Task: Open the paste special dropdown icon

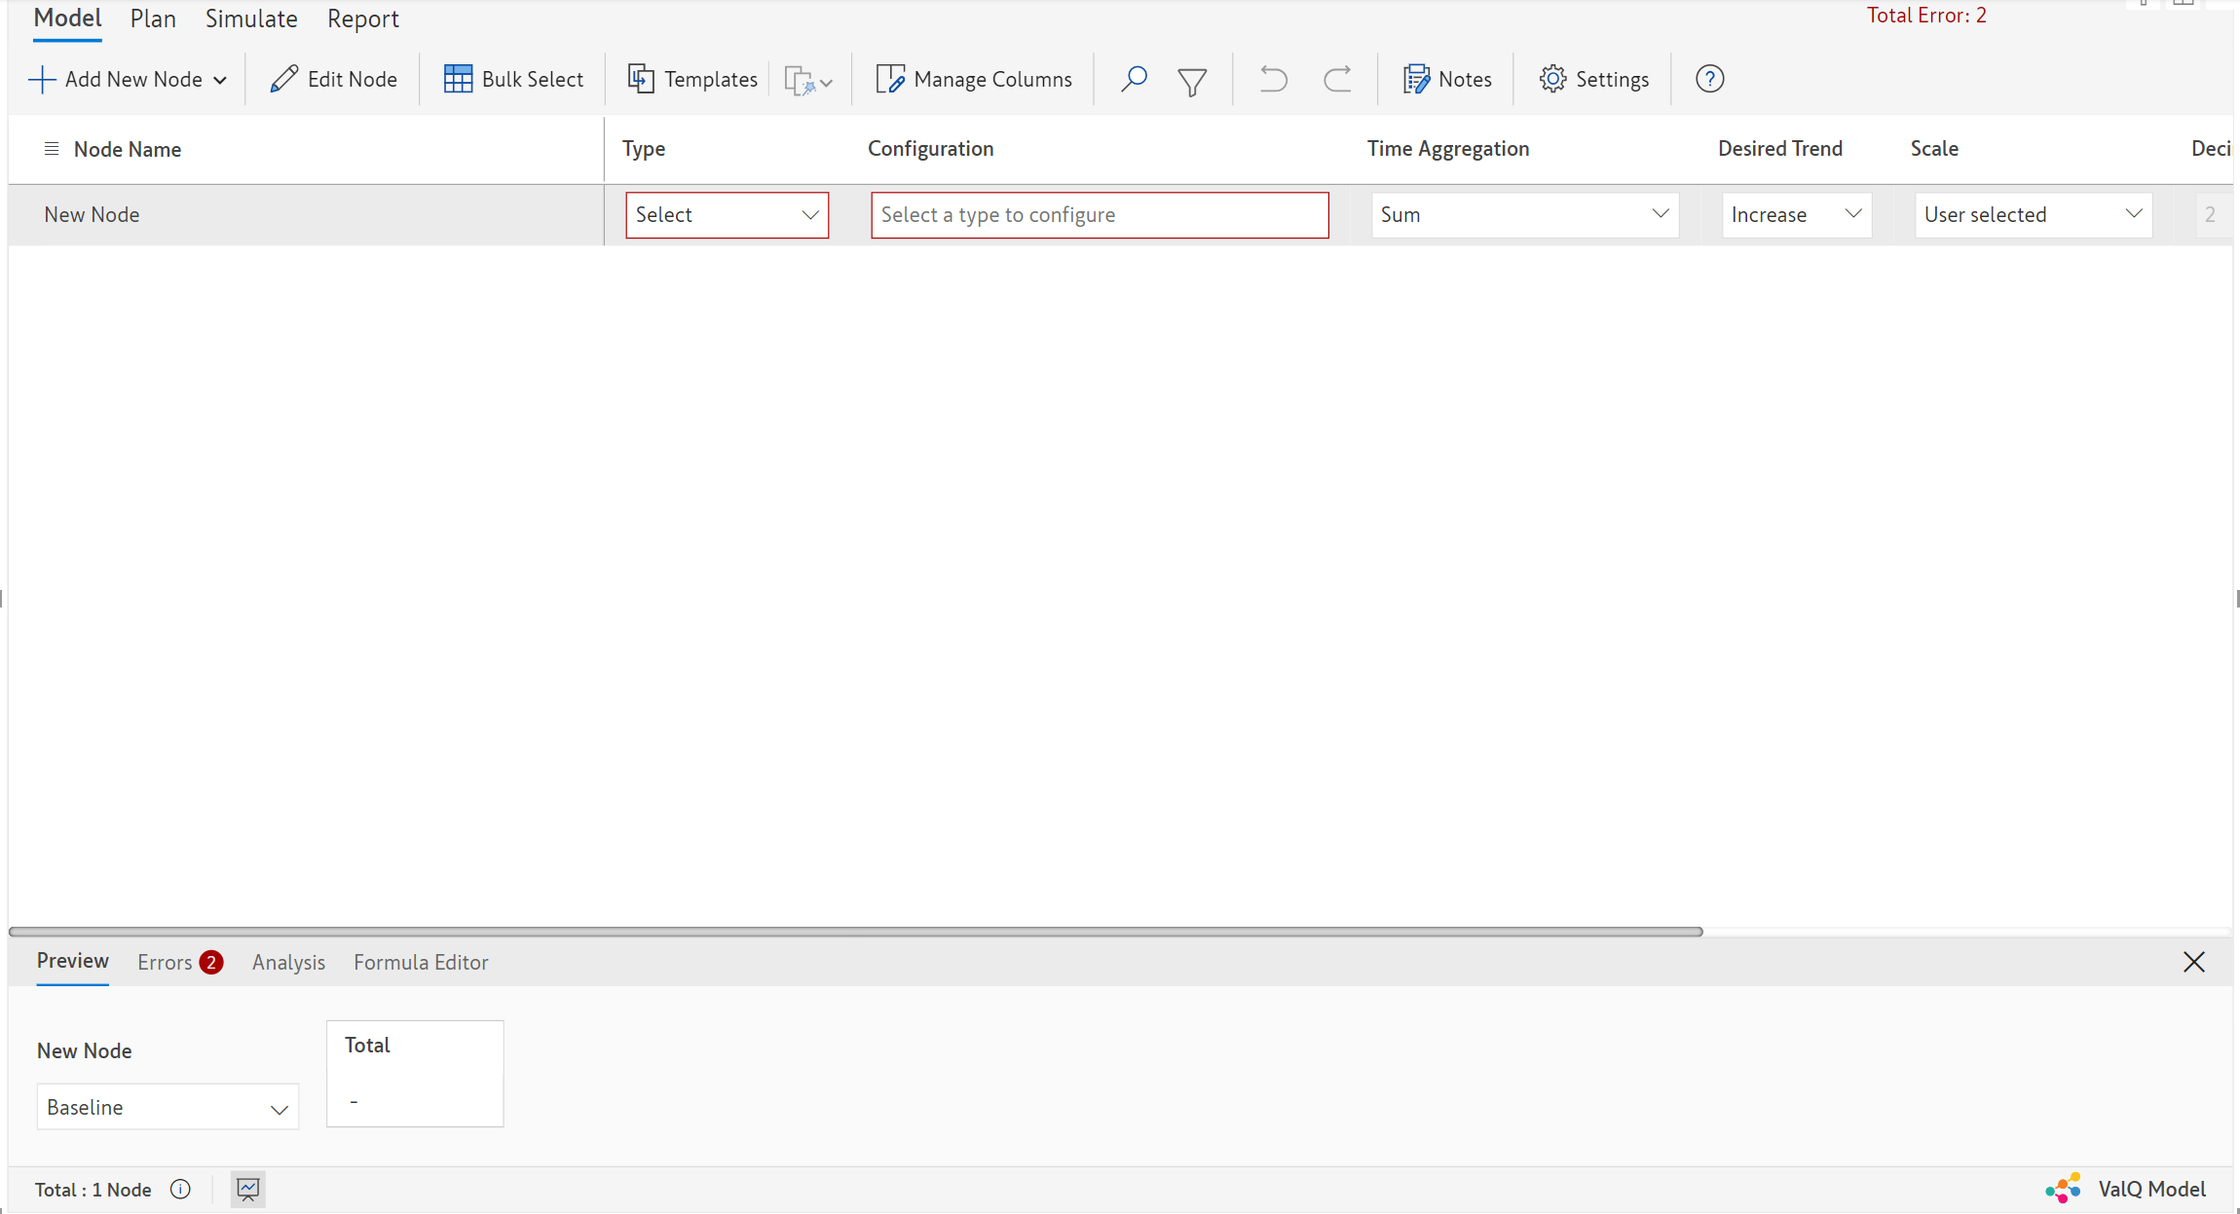Action: (807, 80)
